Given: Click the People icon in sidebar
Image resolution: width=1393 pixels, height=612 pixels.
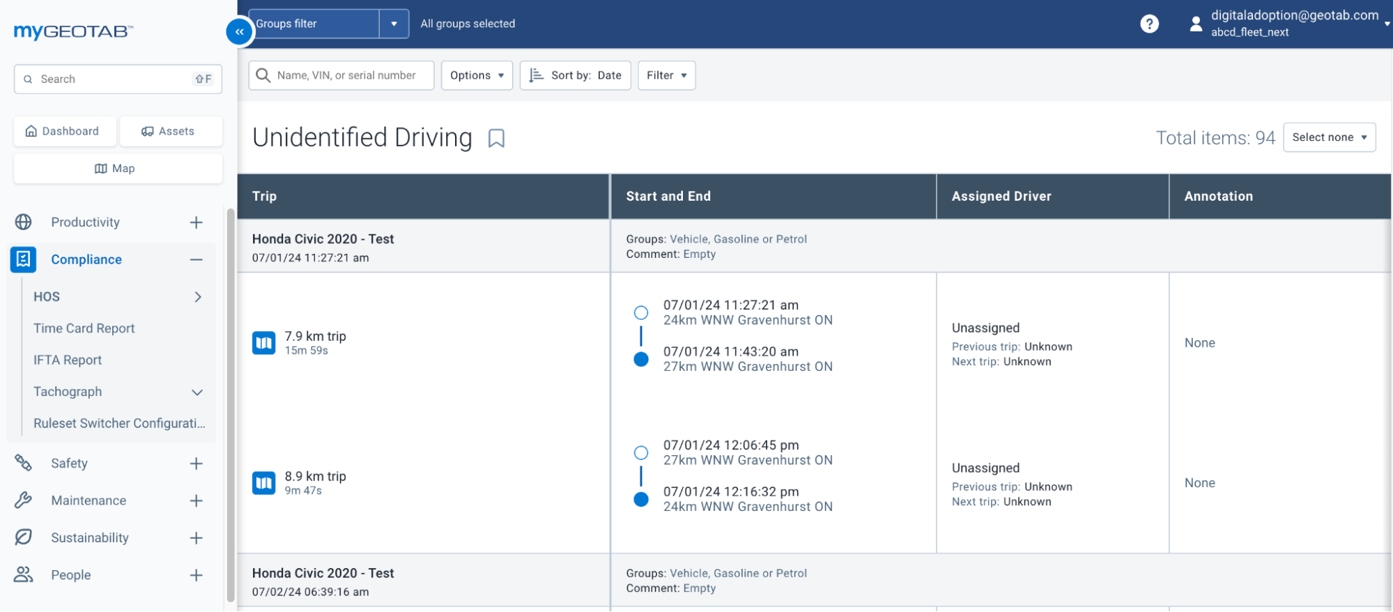Looking at the screenshot, I should pyautogui.click(x=24, y=575).
